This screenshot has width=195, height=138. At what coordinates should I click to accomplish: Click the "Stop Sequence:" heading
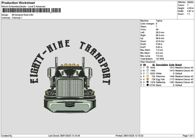click(x=148, y=62)
